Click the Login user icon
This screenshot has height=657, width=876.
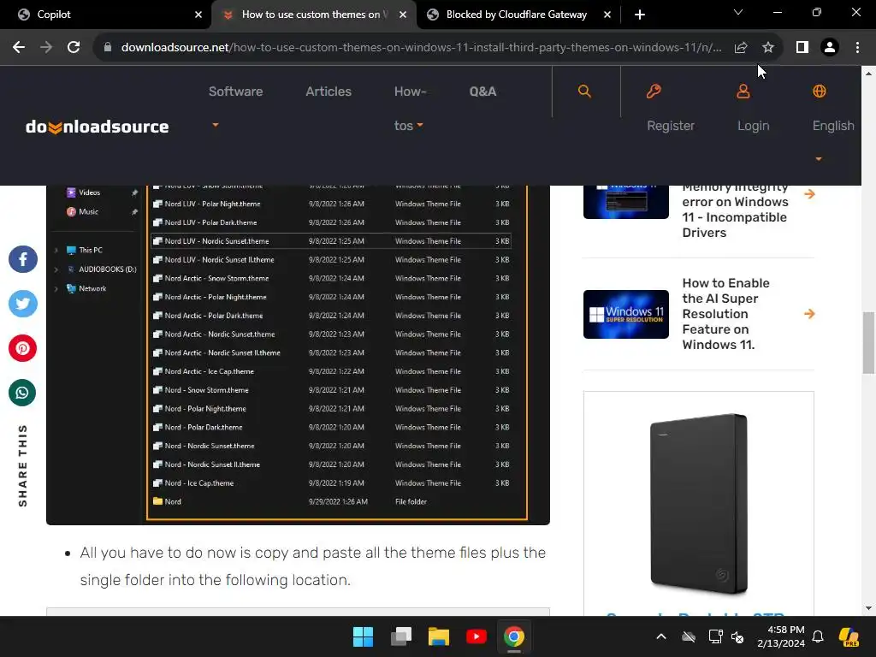coord(743,91)
